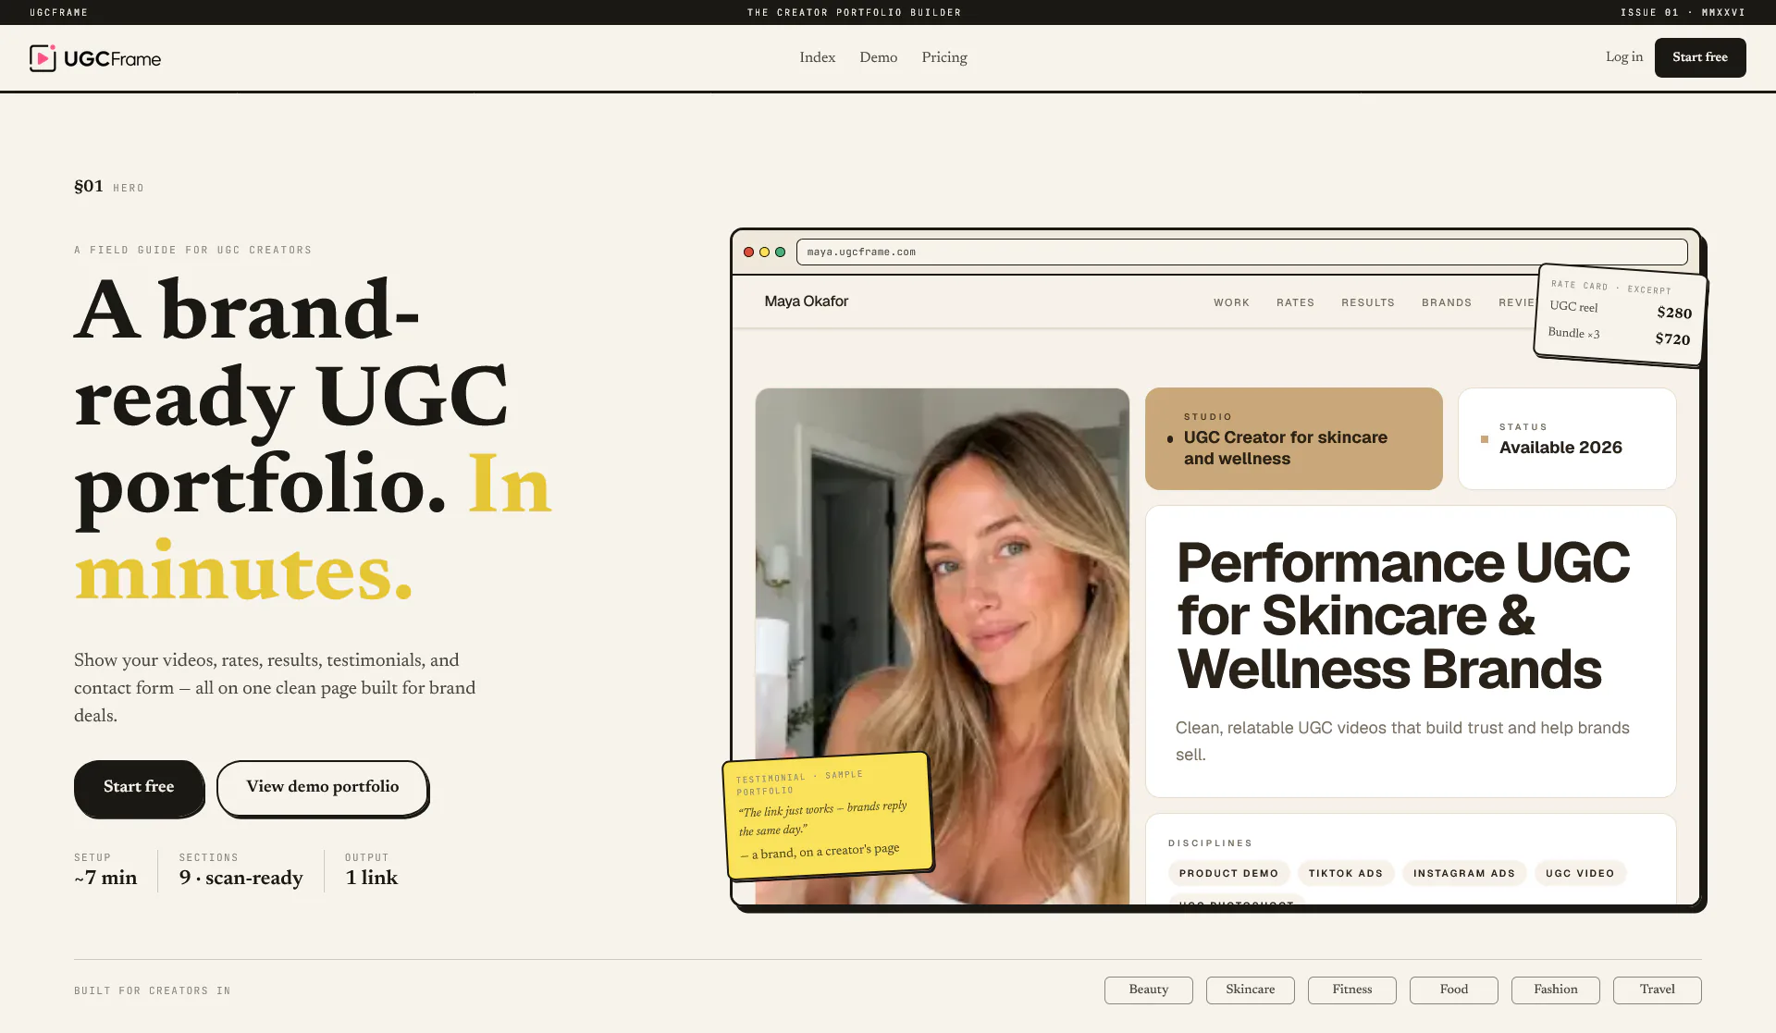Click 'THE CREATOR PORTFOLIO BUILDER' top banner text

click(x=854, y=12)
